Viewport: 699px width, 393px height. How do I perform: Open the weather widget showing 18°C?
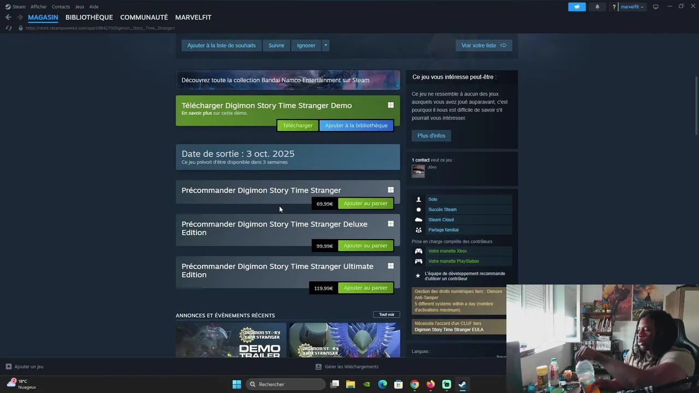[x=21, y=384]
